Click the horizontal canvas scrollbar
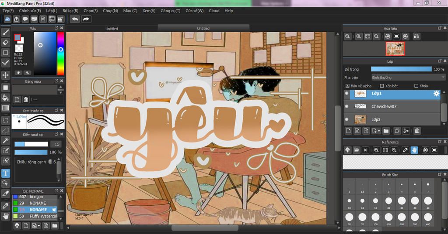Viewport: 448px width, 234px height. point(205,228)
